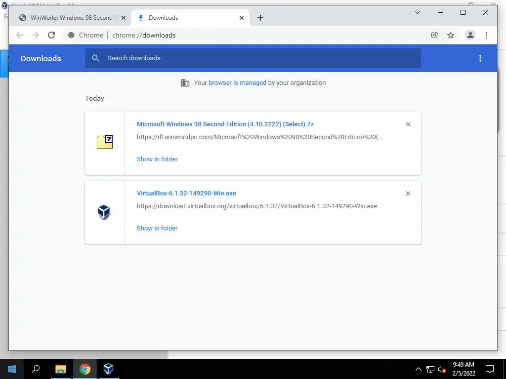
Task: Click the Chrome taskbar icon
Action: tap(85, 369)
